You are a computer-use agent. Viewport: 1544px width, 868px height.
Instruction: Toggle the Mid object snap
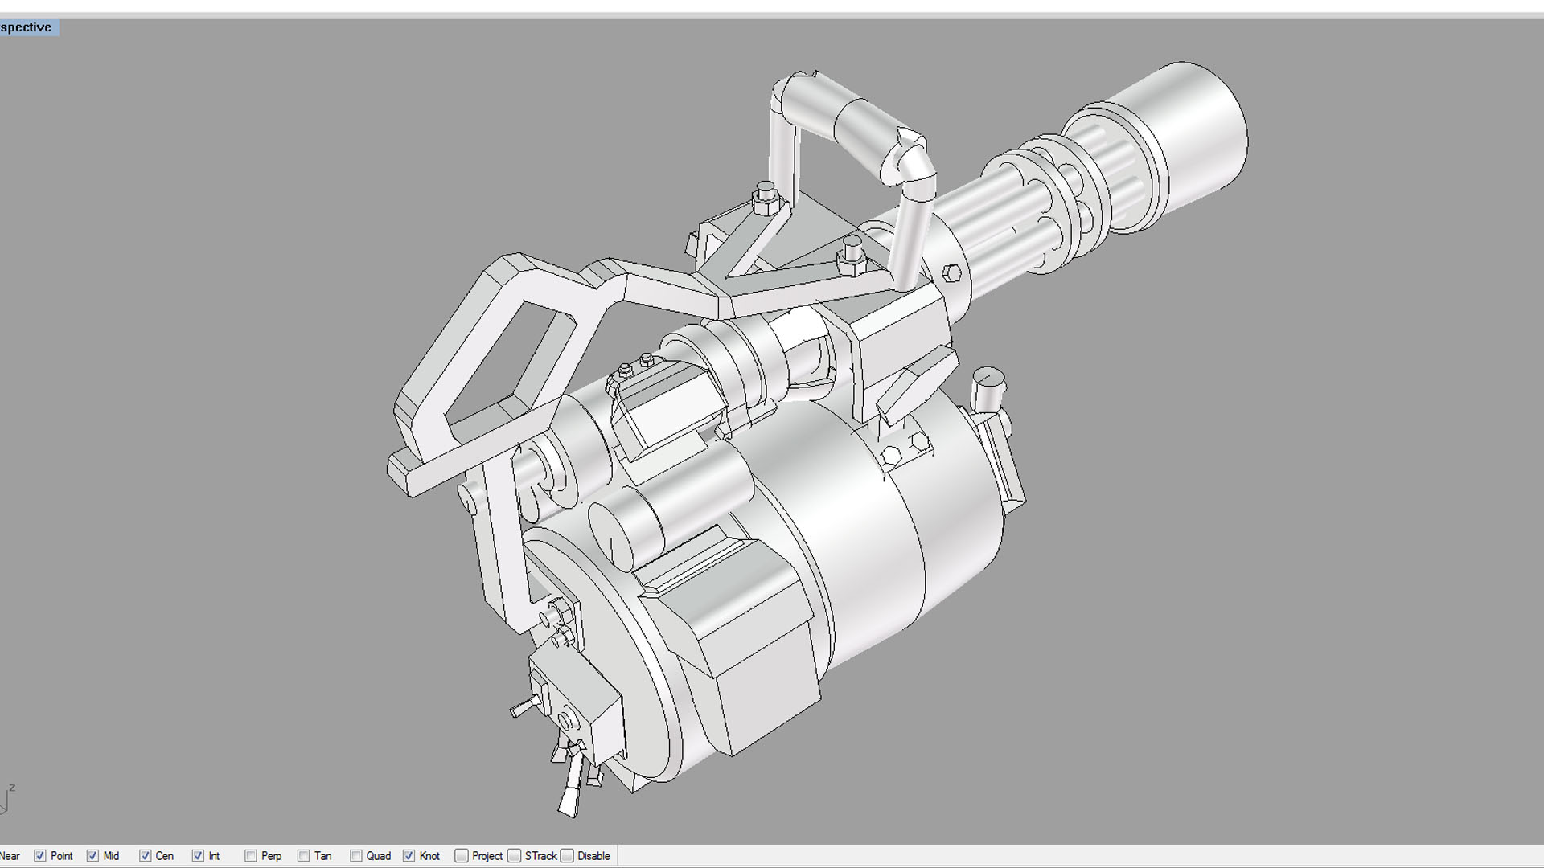pyautogui.click(x=92, y=856)
